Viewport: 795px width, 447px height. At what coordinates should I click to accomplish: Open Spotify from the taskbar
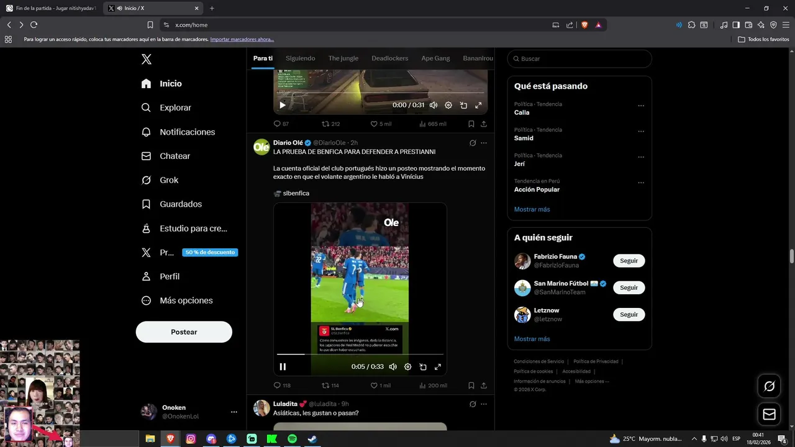292,439
